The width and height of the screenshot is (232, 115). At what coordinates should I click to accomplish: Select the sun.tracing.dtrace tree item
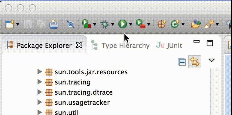[x=84, y=92]
